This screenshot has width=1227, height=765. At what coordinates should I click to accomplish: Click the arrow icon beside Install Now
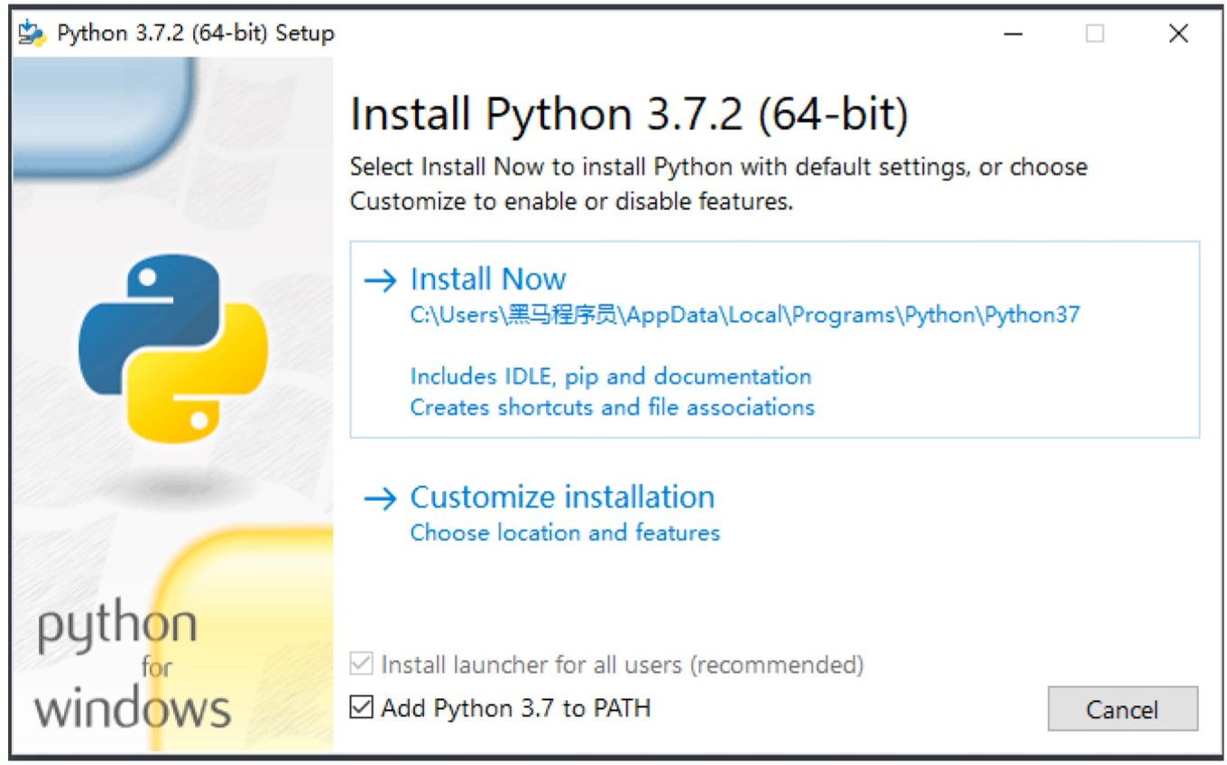pos(380,281)
